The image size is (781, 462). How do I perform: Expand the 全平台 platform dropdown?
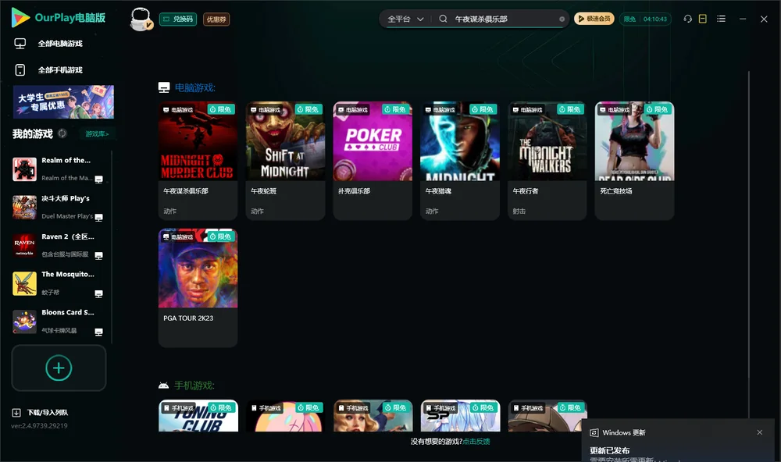(405, 19)
